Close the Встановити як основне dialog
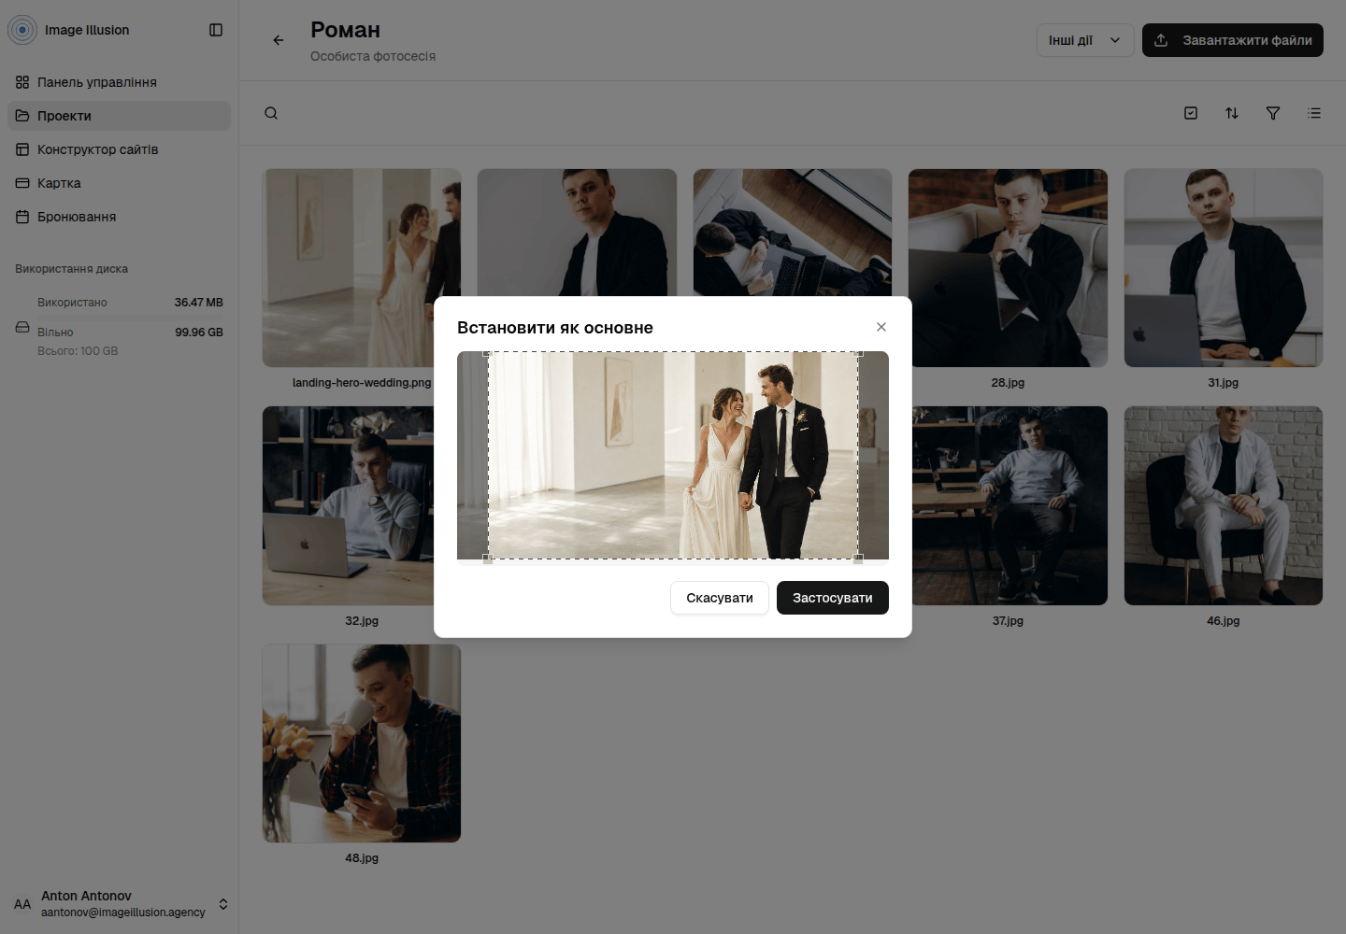1346x934 pixels. pyautogui.click(x=881, y=327)
